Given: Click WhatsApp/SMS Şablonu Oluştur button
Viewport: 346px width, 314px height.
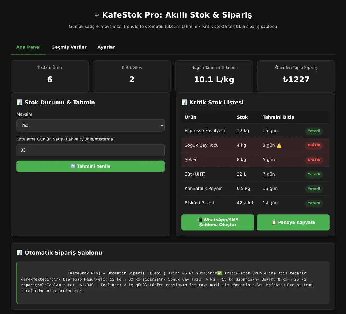Looking at the screenshot, I should coord(218,222).
